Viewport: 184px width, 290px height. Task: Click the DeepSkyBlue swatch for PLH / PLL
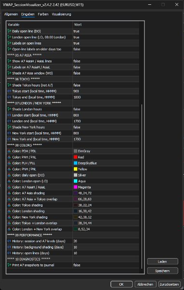click(x=75, y=163)
